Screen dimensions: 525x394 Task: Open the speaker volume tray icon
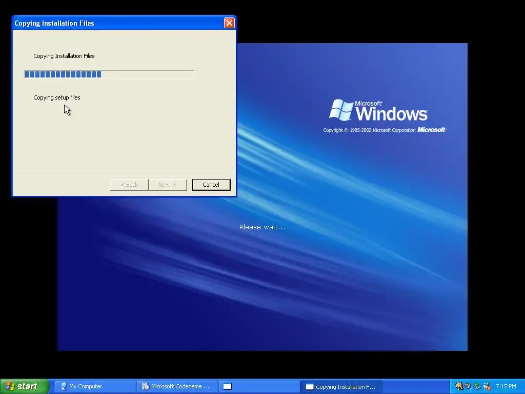(468, 386)
